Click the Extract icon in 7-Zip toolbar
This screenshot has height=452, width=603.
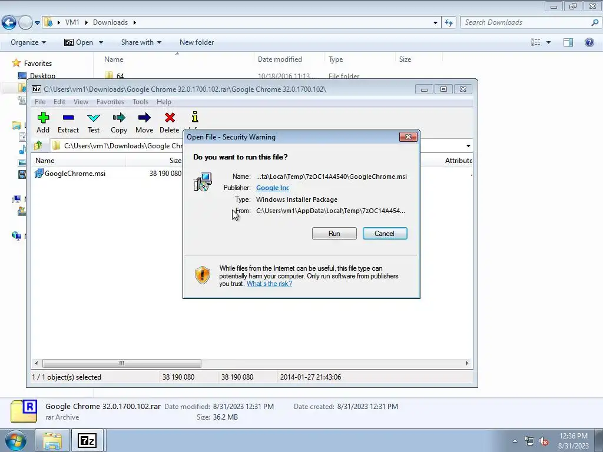pos(68,118)
